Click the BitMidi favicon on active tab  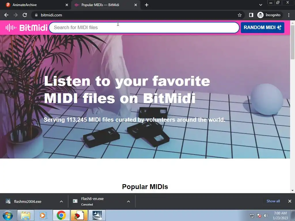(77, 5)
